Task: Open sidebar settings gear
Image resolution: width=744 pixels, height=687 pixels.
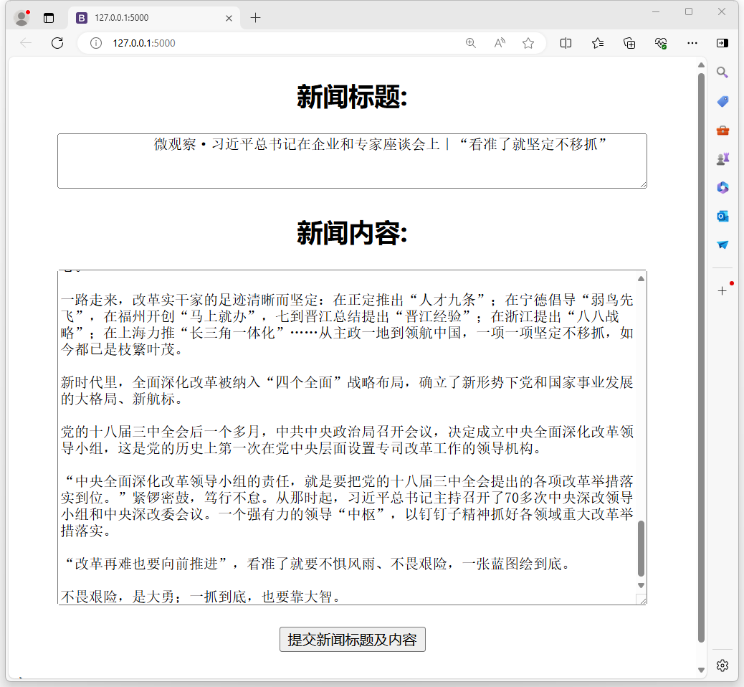Action: coord(722,665)
